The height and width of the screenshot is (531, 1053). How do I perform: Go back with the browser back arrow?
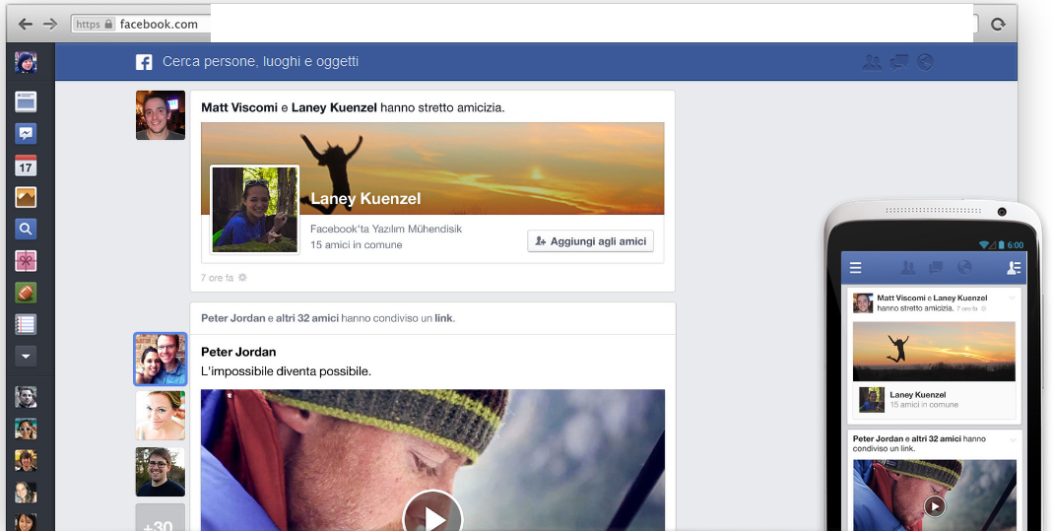click(26, 25)
